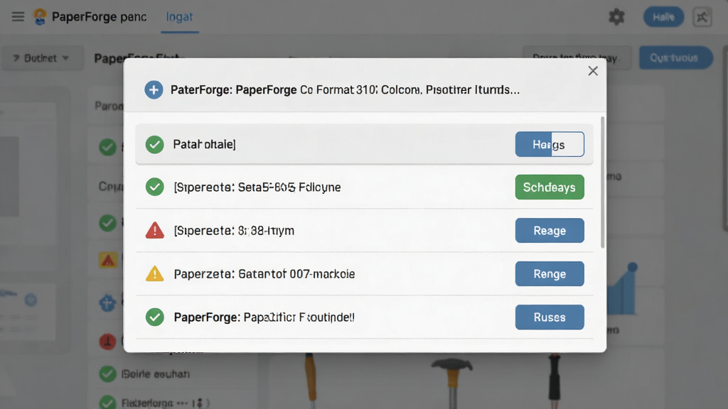Click the Renge button

click(x=550, y=273)
